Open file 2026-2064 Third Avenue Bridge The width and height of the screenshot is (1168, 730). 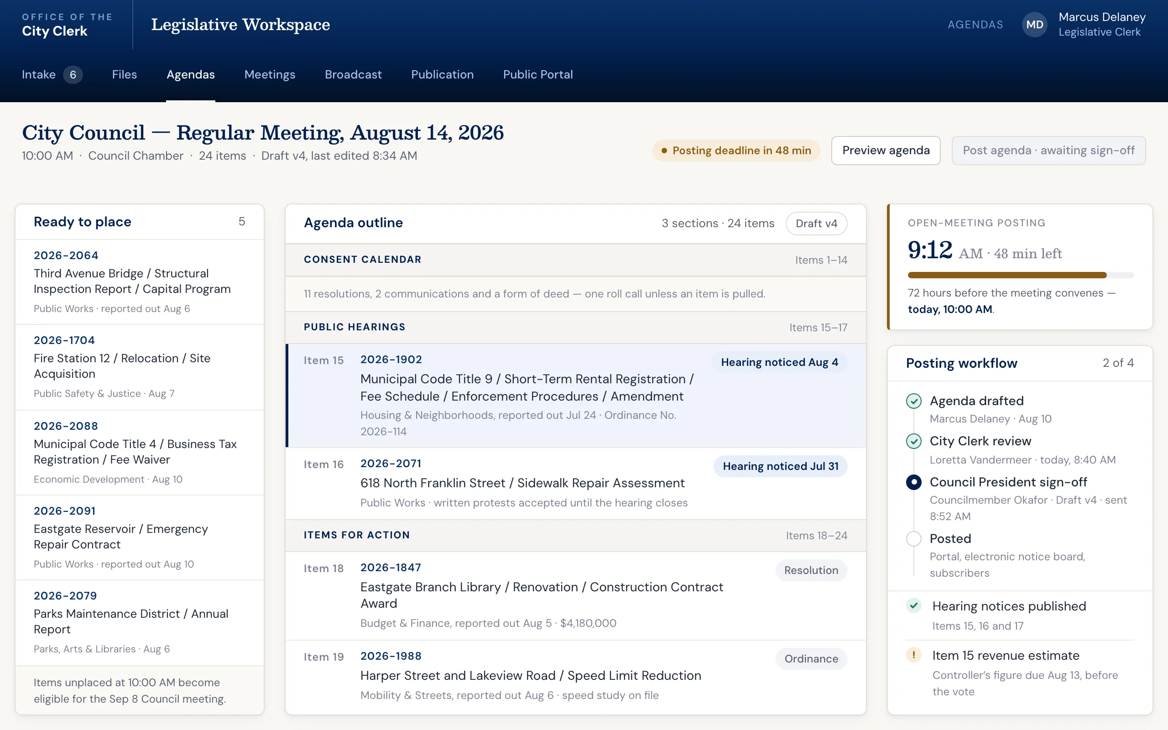click(x=140, y=282)
